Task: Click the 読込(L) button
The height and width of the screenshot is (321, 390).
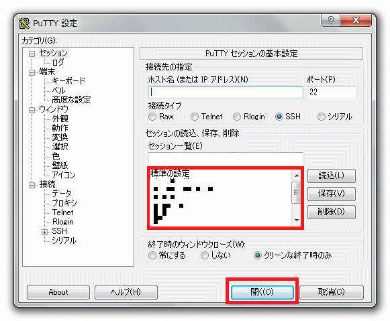Action: tap(332, 176)
